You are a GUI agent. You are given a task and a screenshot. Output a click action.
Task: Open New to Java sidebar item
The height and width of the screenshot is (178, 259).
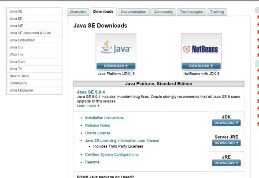coord(34,76)
